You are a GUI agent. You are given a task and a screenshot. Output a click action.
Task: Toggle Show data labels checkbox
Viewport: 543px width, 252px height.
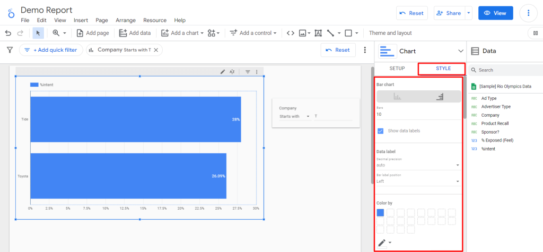[381, 131]
